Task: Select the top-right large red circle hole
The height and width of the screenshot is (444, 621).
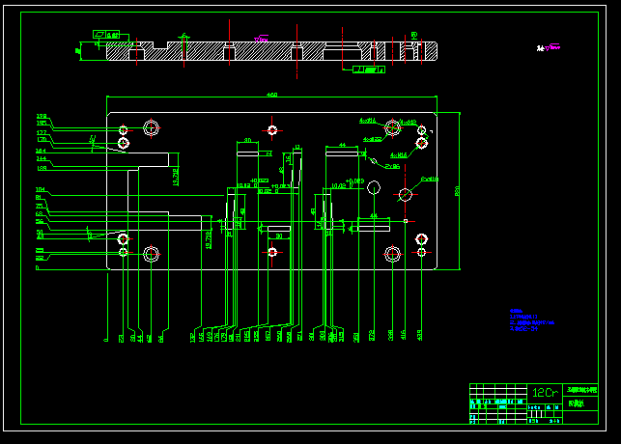Action: tap(392, 127)
